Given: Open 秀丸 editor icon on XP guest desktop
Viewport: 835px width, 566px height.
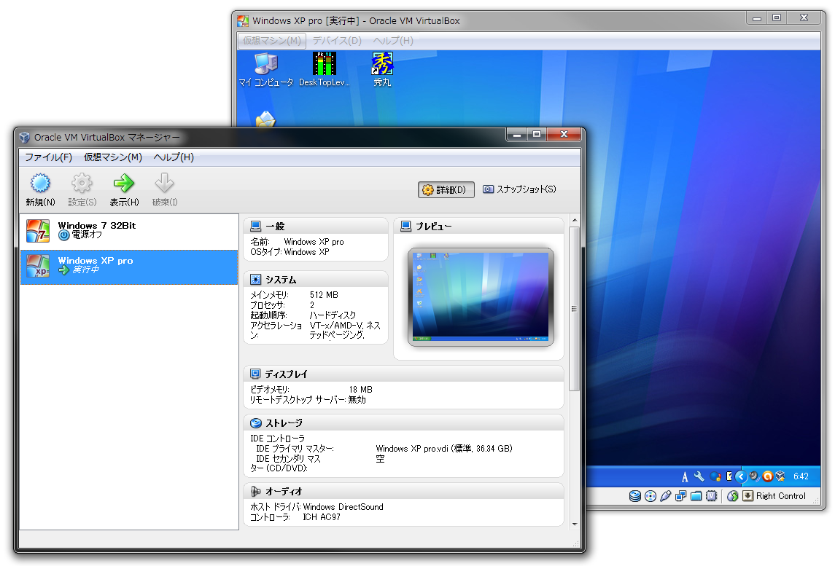Looking at the screenshot, I should pos(382,70).
